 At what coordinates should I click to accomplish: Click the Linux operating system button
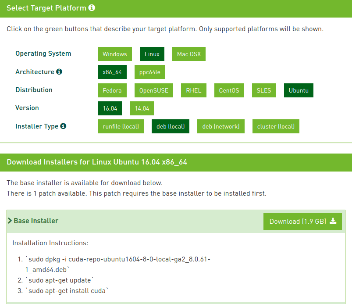(x=152, y=54)
